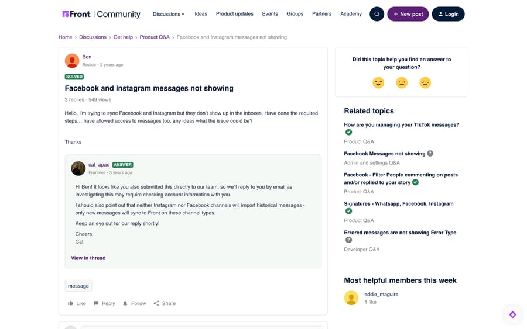Image resolution: width=527 pixels, height=329 pixels.
Task: Click '1 like' under eddie_maguire
Action: click(x=371, y=302)
